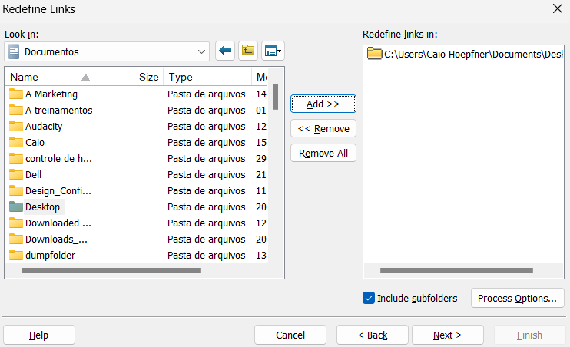The image size is (570, 347).
Task: Toggle the Include subfolders checkbox
Action: coord(369,298)
